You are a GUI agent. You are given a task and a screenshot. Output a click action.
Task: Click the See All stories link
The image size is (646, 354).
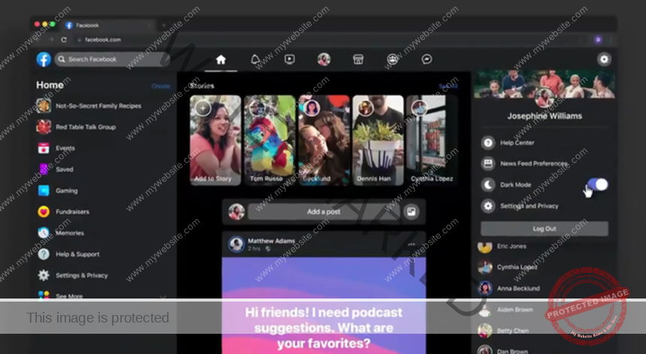(448, 86)
